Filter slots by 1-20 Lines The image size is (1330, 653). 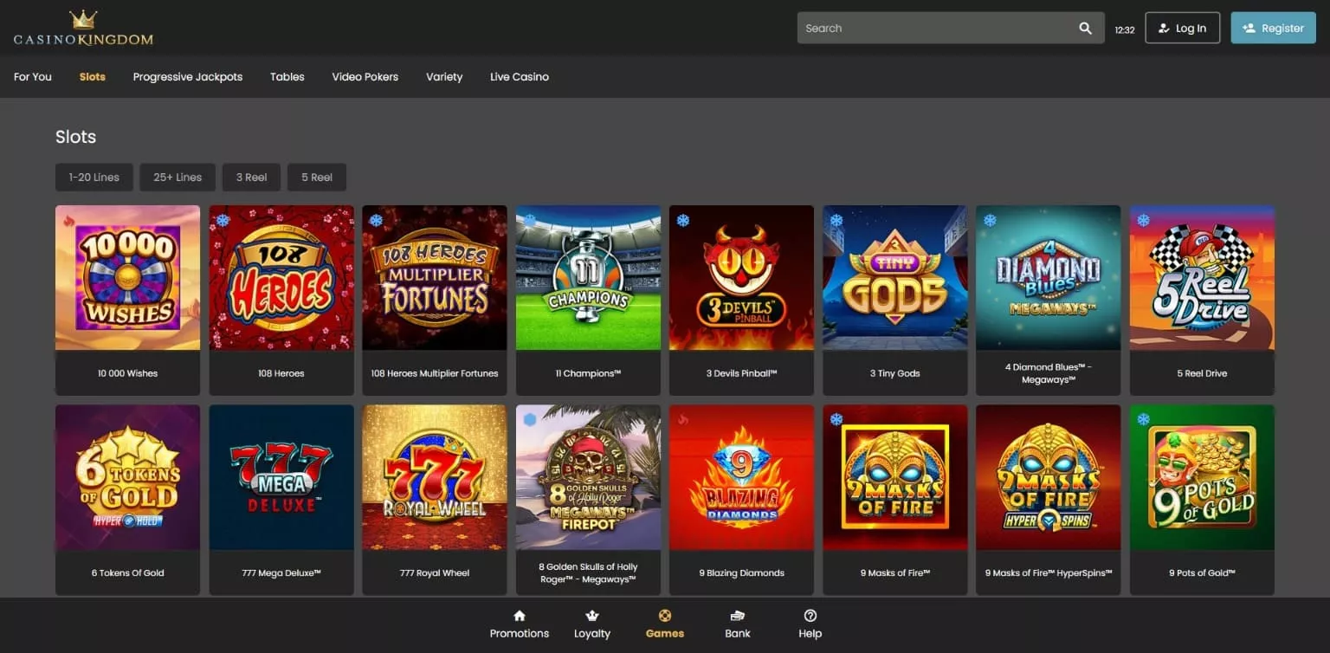pos(94,178)
